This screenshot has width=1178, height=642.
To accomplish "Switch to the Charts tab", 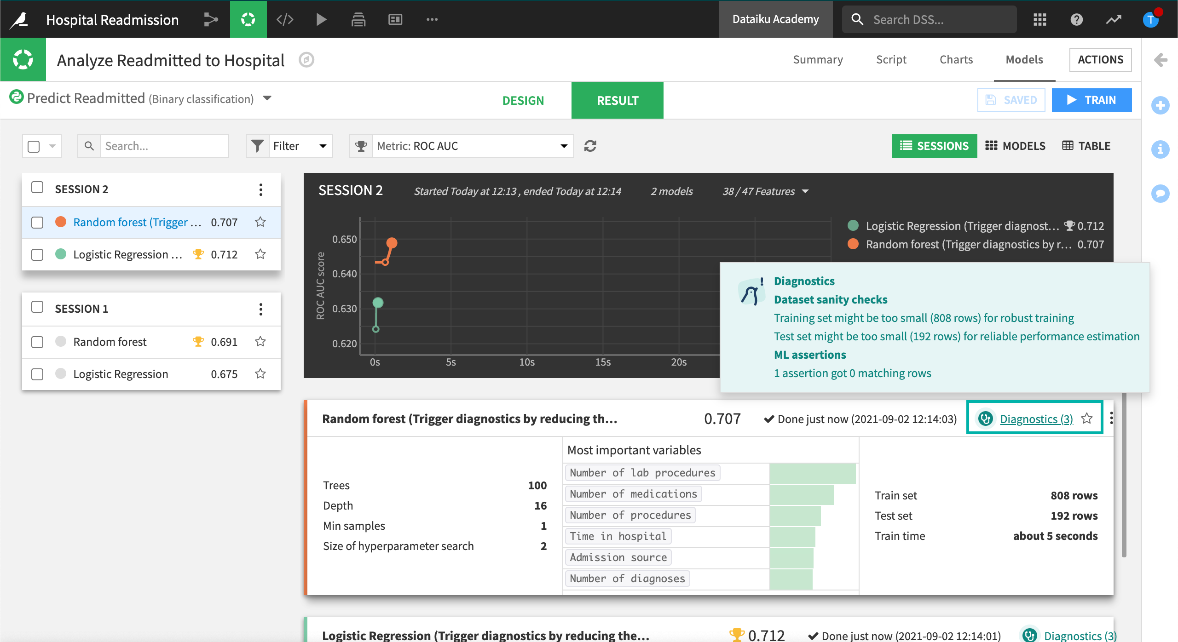I will [956, 60].
